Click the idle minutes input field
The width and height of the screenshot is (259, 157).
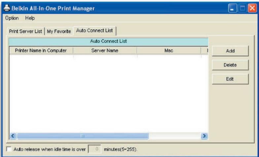pyautogui.click(x=94, y=149)
